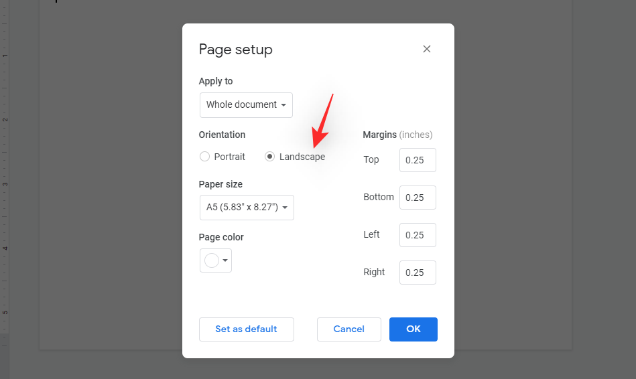Open the Page color arrow caret

(226, 260)
